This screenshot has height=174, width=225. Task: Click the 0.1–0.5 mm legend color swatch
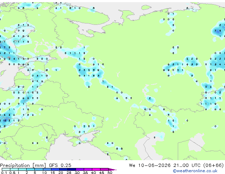coord(6,169)
